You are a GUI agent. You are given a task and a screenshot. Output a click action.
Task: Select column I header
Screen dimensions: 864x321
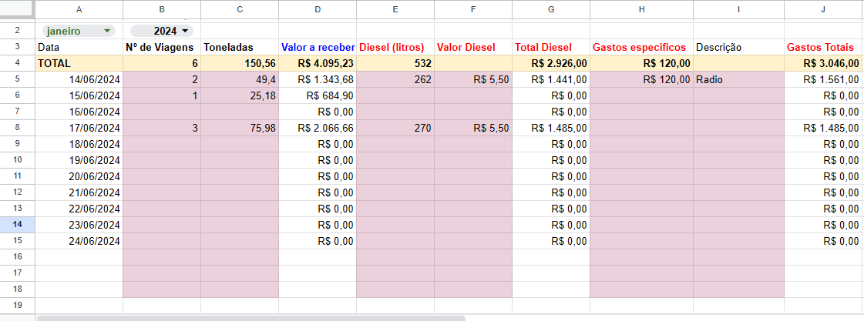738,8
